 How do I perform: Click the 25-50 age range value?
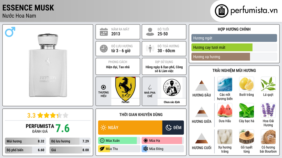click(x=162, y=34)
